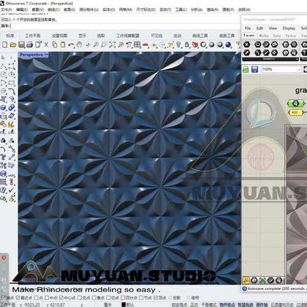
Task: Select the Rectangle tool in left sidebar
Action: (x=12, y=83)
